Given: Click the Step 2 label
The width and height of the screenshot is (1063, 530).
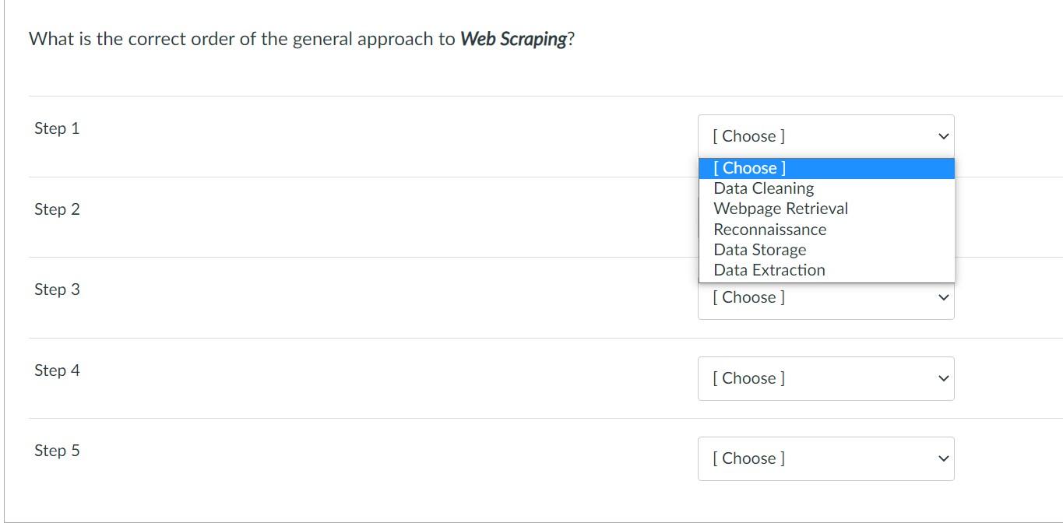Looking at the screenshot, I should (x=57, y=209).
